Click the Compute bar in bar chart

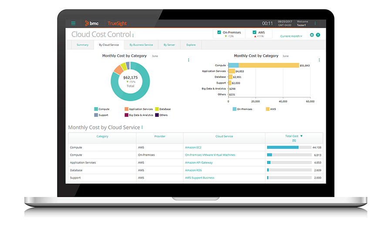click(264, 65)
